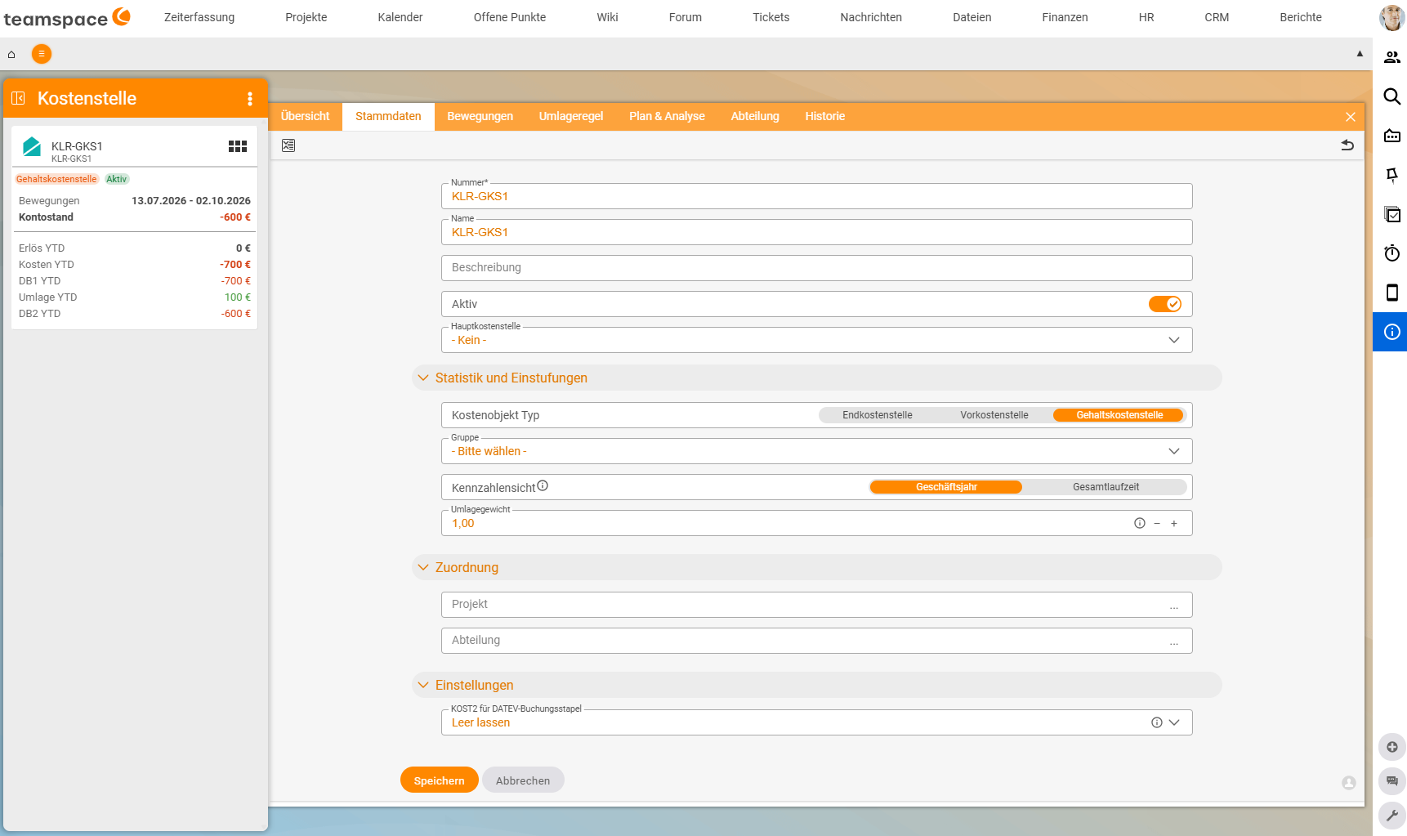Click the Beschreibung input field
Image resolution: width=1407 pixels, height=836 pixels.
(817, 268)
